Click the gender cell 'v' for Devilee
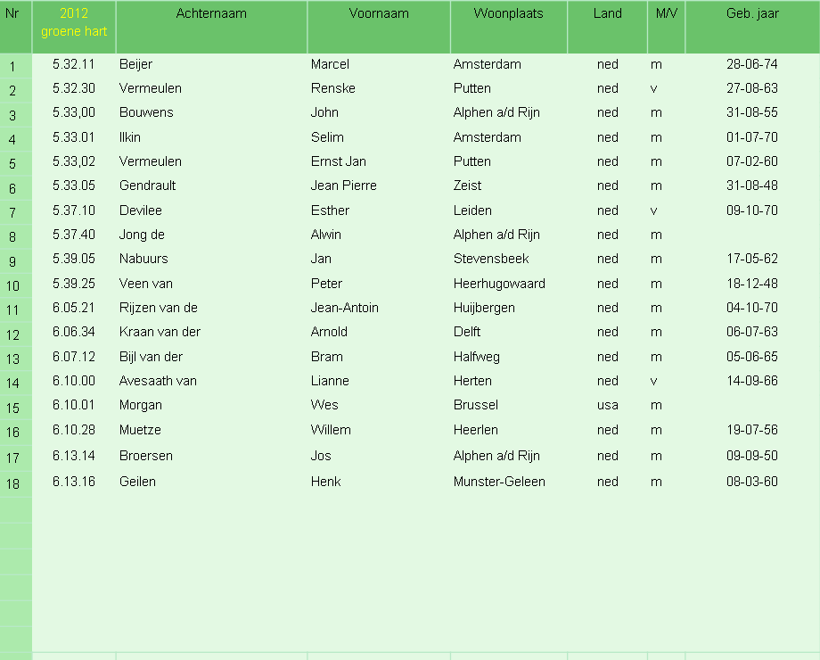 (x=653, y=210)
